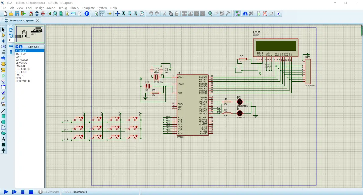Click the 'No Messages' status indicator
The image size is (363, 195).
coord(49,192)
